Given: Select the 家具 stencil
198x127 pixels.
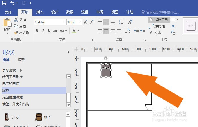Looking at the screenshot, I should point(34,91).
